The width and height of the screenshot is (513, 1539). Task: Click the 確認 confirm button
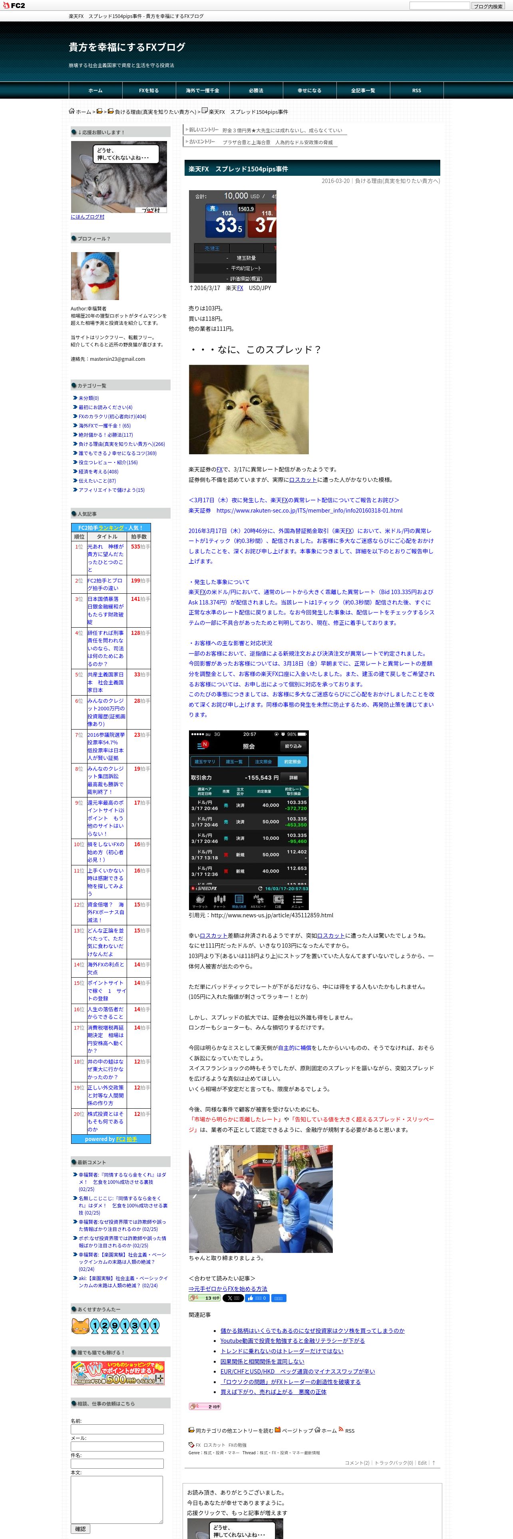(x=81, y=1529)
